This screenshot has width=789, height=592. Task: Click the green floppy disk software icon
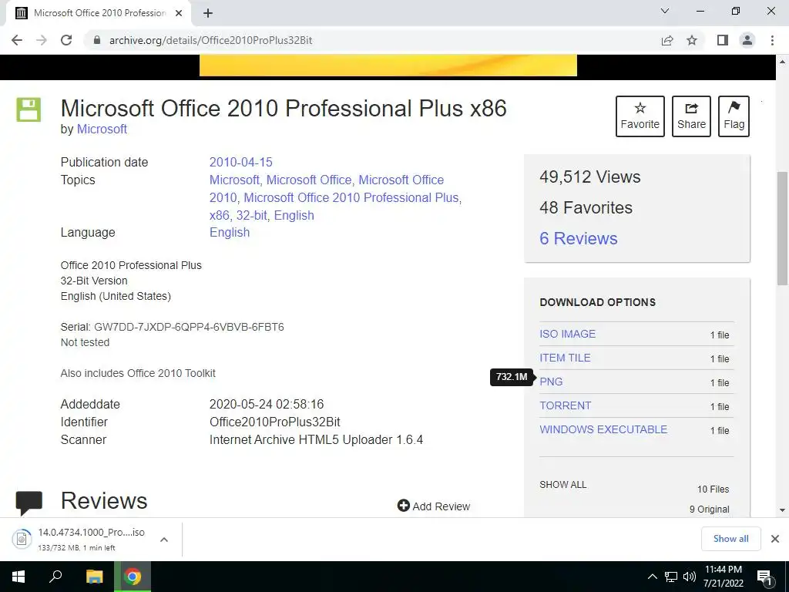[x=29, y=109]
